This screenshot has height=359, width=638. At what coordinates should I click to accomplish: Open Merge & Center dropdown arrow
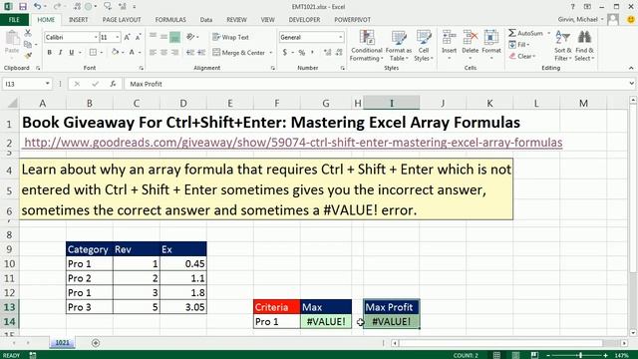tap(271, 53)
